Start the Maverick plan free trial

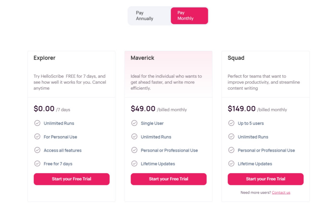pos(169,179)
